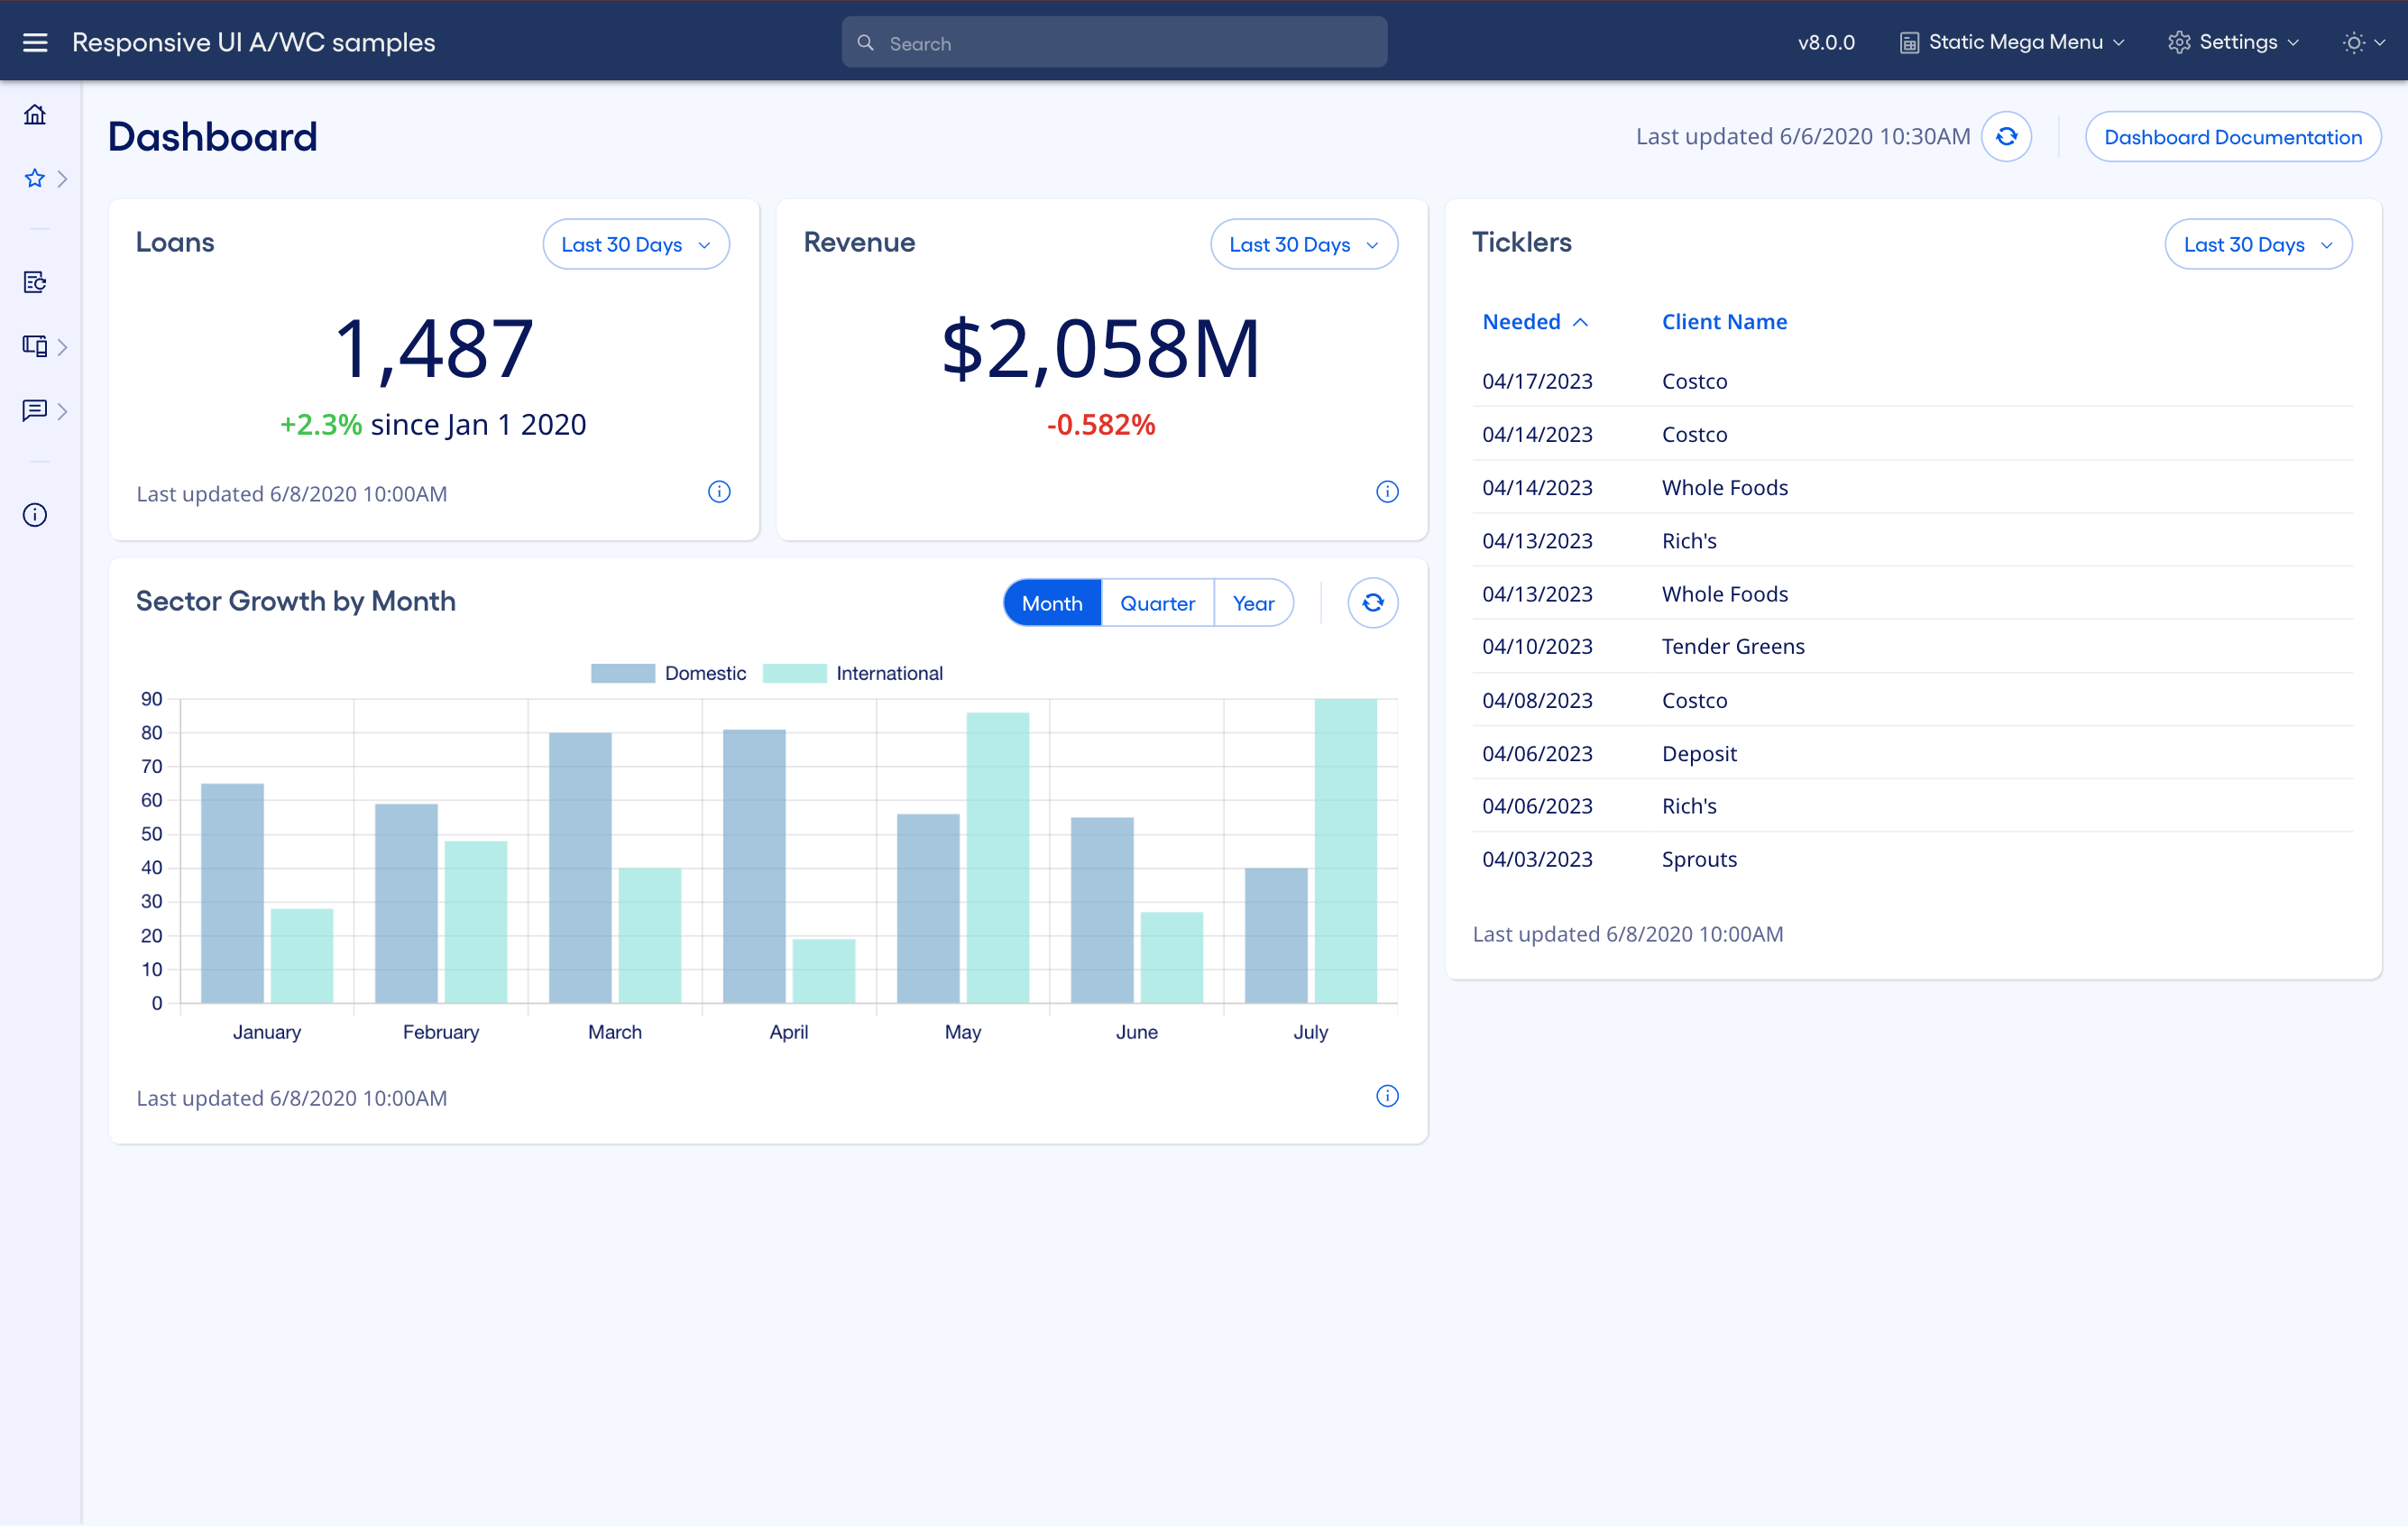
Task: Click the Dashboard Documentation button
Action: point(2232,137)
